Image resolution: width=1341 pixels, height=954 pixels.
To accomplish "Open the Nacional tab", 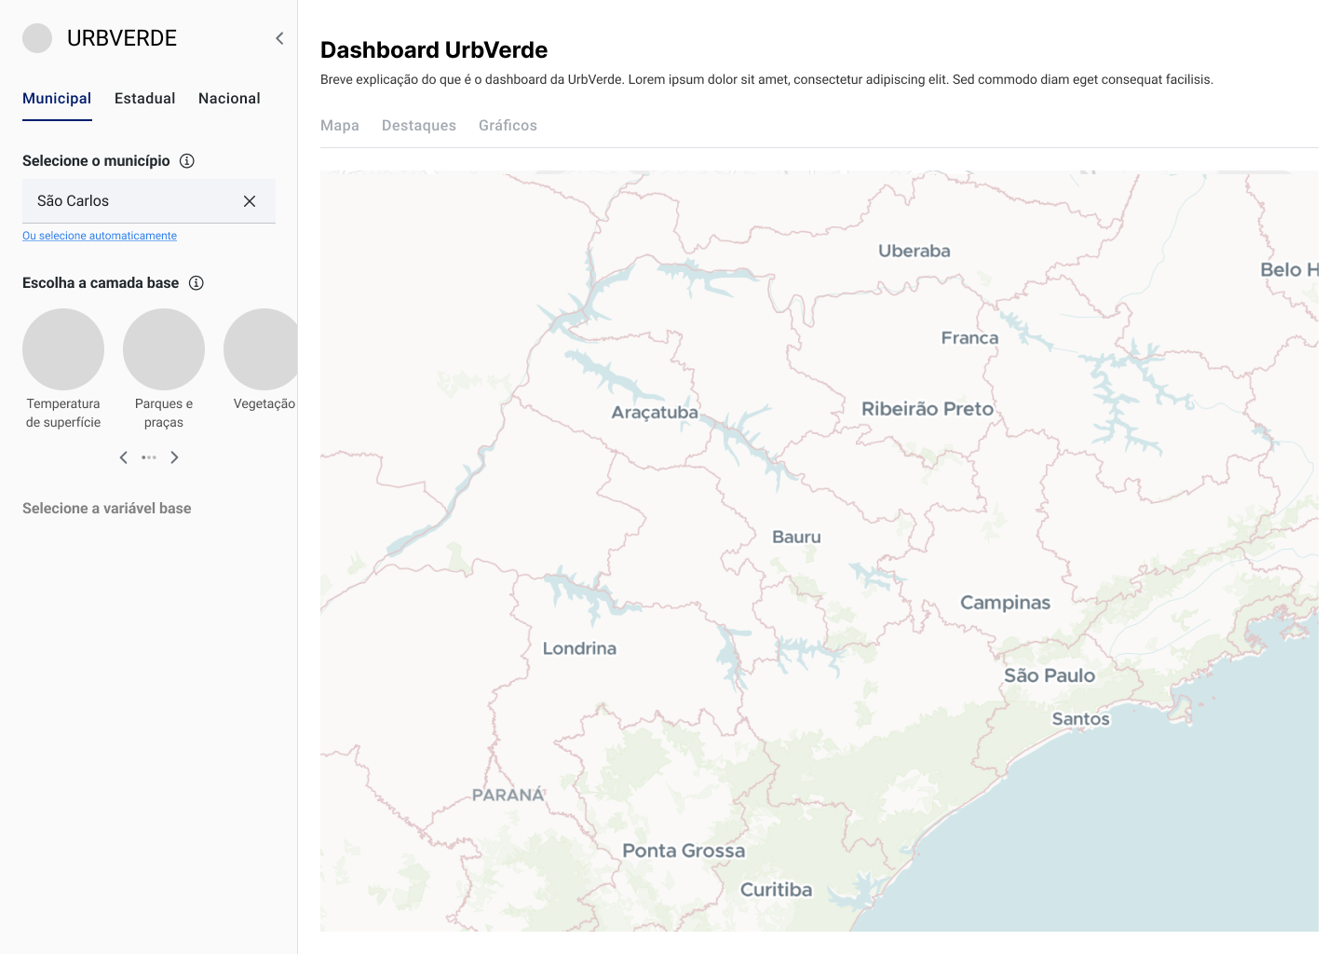I will [x=229, y=99].
